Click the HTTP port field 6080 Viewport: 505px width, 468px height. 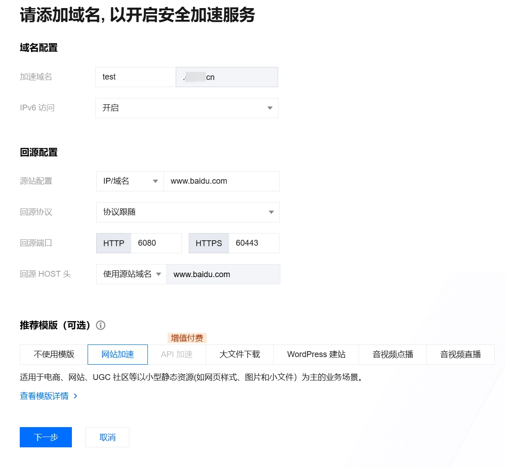156,243
